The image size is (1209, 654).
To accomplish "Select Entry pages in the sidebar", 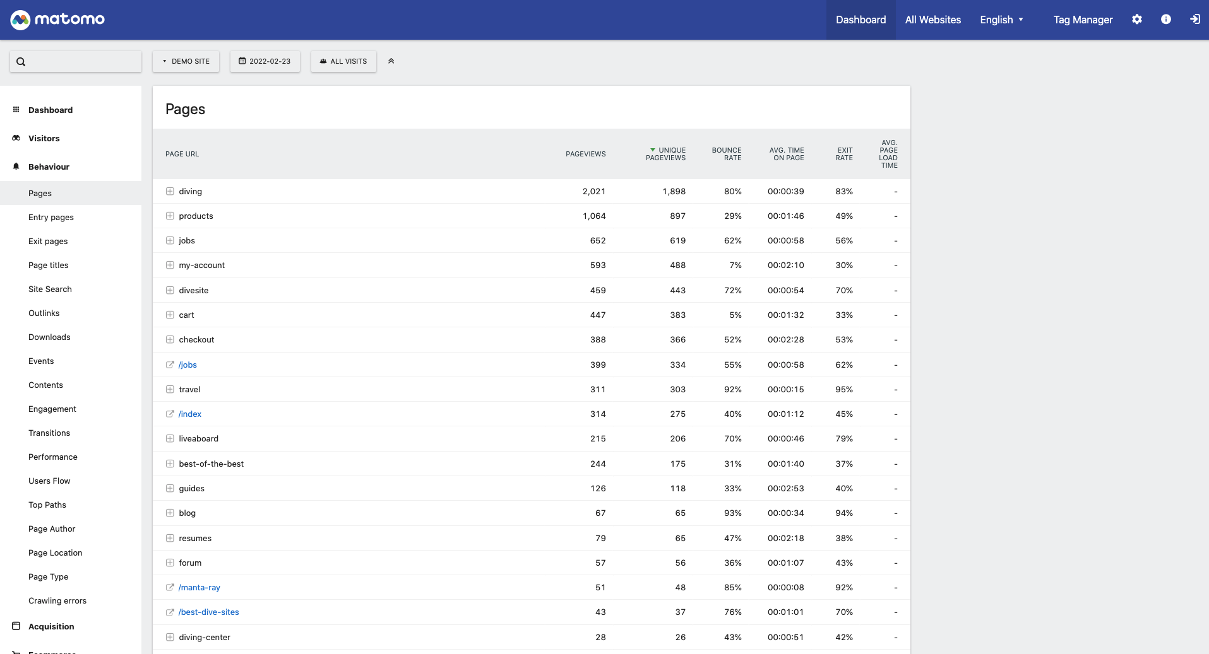I will tap(51, 217).
